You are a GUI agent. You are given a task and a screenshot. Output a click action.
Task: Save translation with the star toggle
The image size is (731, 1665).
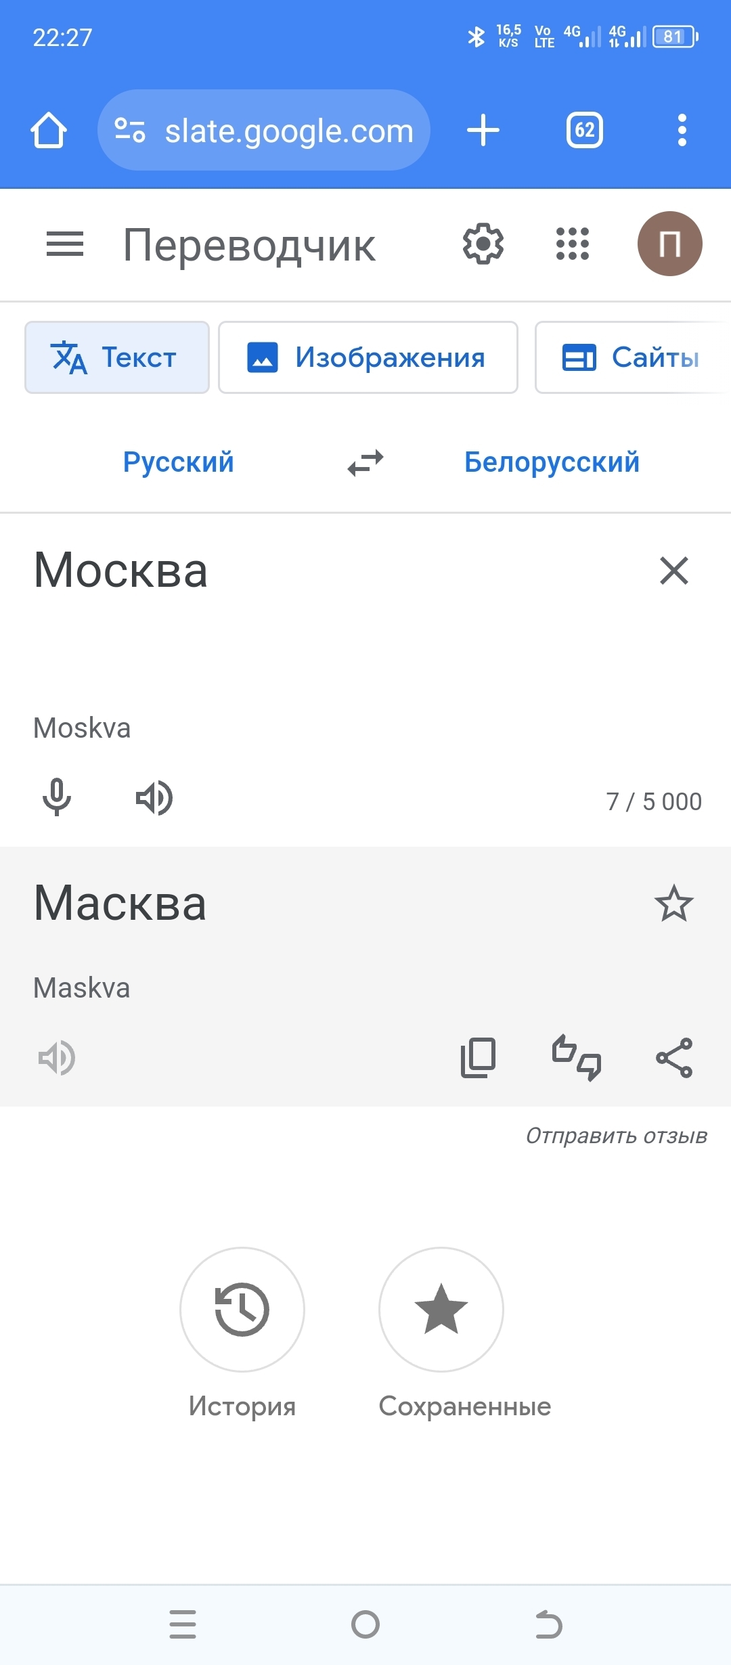point(674,904)
